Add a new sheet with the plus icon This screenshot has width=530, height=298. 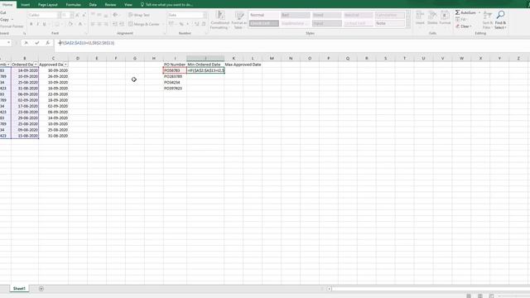pyautogui.click(x=41, y=289)
